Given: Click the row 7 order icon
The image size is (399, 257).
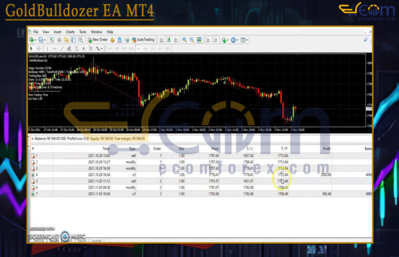Looking at the screenshot, I should [x=33, y=194].
